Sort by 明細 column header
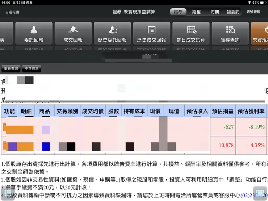268x201 pixels. (x=26, y=111)
